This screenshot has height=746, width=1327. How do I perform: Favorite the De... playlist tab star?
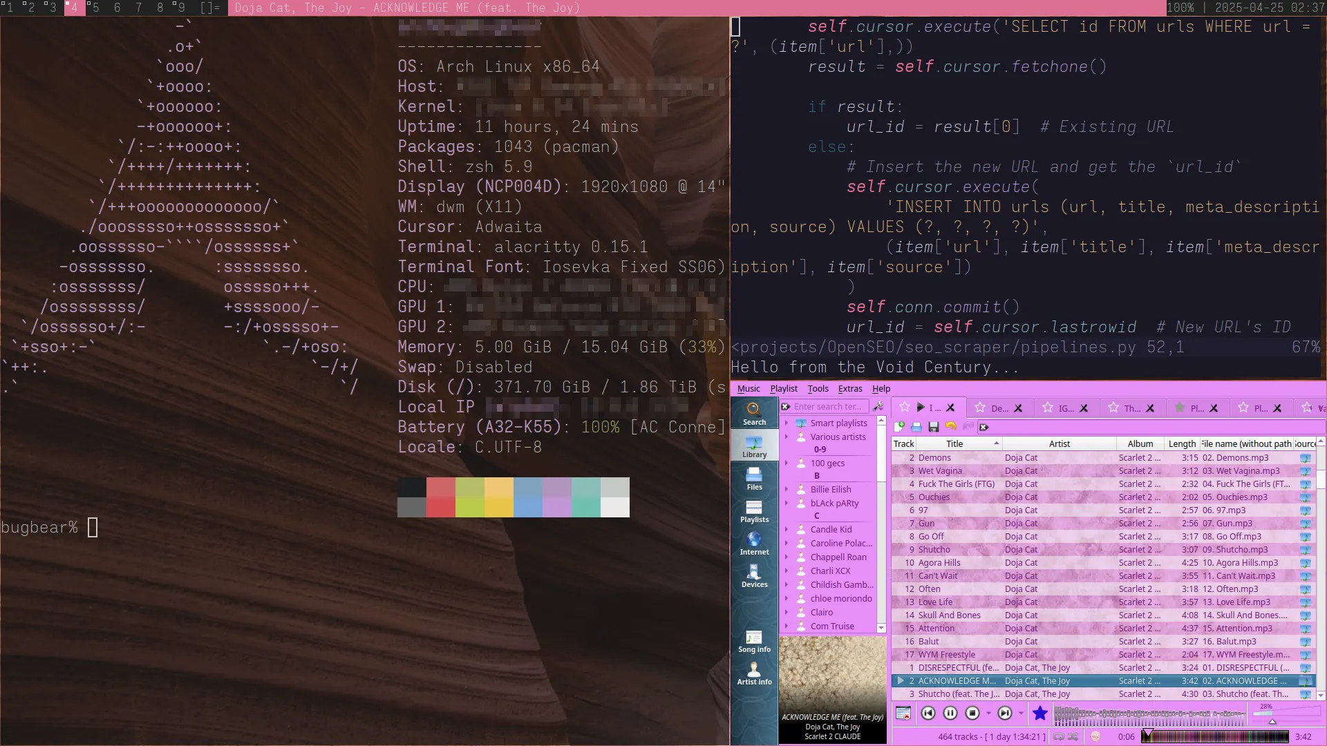tap(980, 408)
